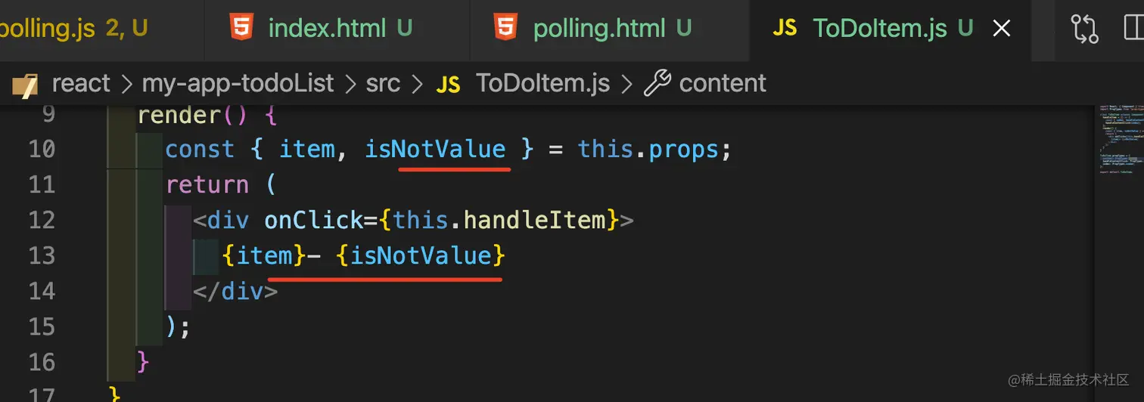Click the HTML5 icon on index.html tab
Viewport: 1144px width, 402px height.
pyautogui.click(x=241, y=28)
